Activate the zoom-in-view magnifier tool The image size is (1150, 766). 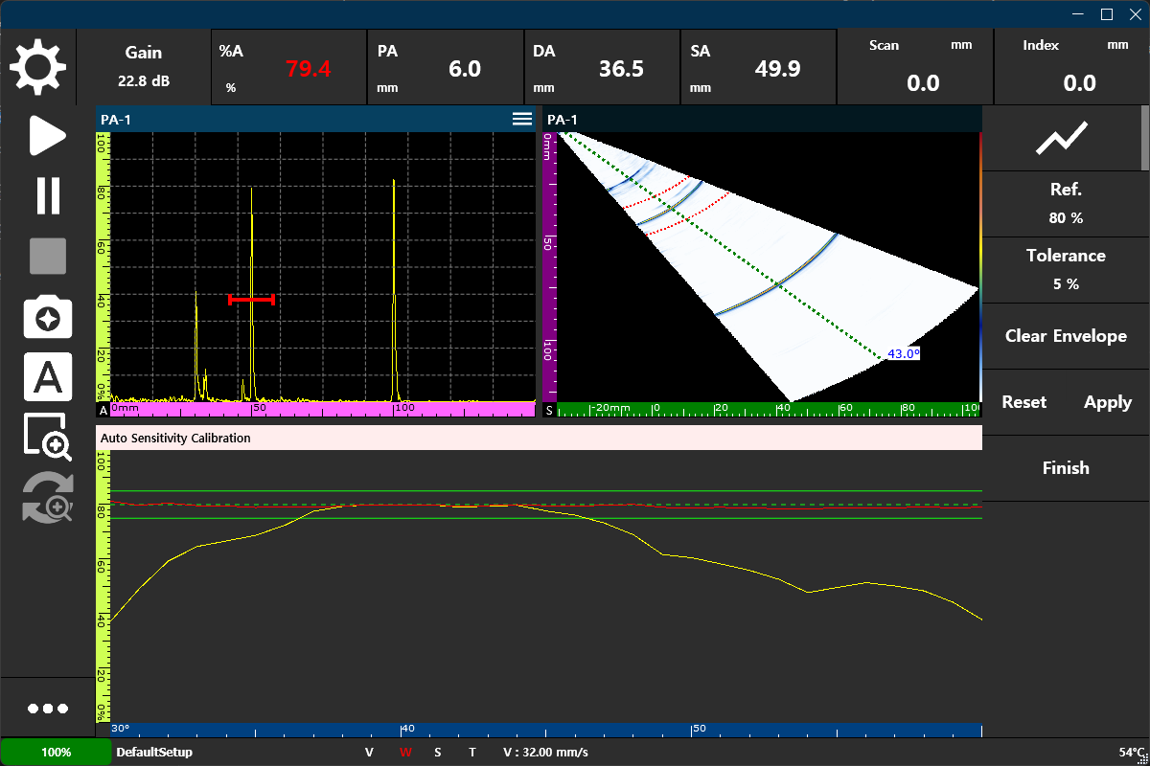point(48,437)
